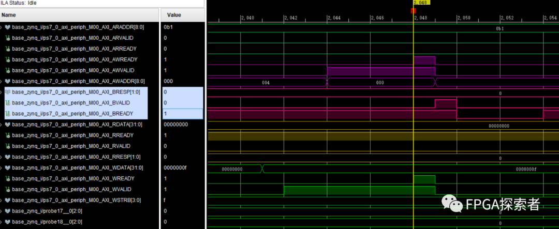The image size is (559, 229).
Task: Expand the WDATA[31:0] bus signal
Action: pyautogui.click(x=2, y=167)
